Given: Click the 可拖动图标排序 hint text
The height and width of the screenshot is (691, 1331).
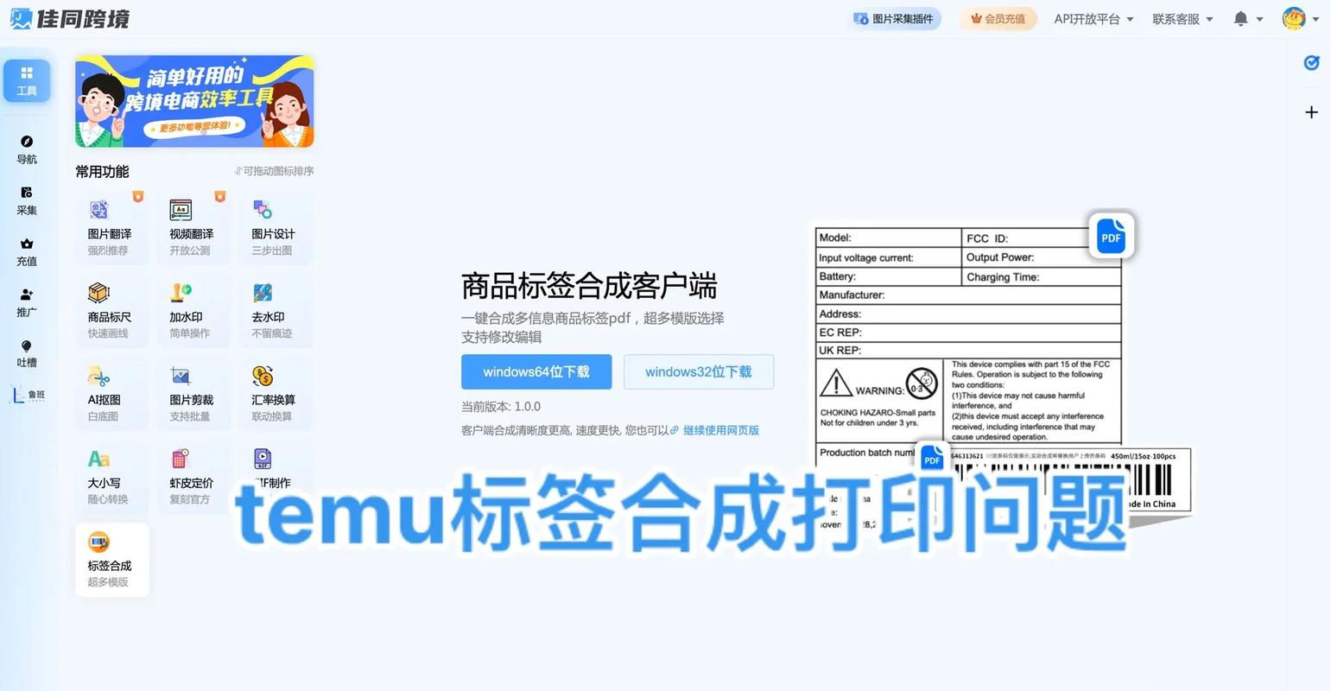Looking at the screenshot, I should (274, 171).
